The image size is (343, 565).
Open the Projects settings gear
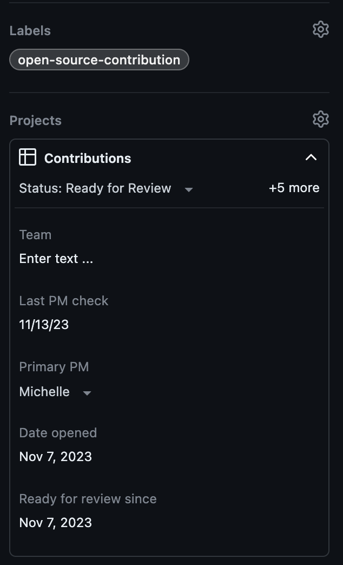point(320,119)
